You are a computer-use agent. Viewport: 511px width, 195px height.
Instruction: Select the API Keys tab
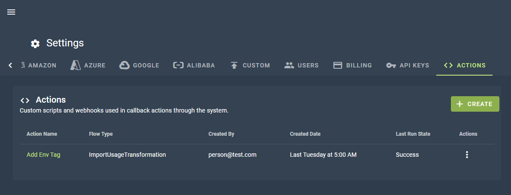tap(408, 65)
